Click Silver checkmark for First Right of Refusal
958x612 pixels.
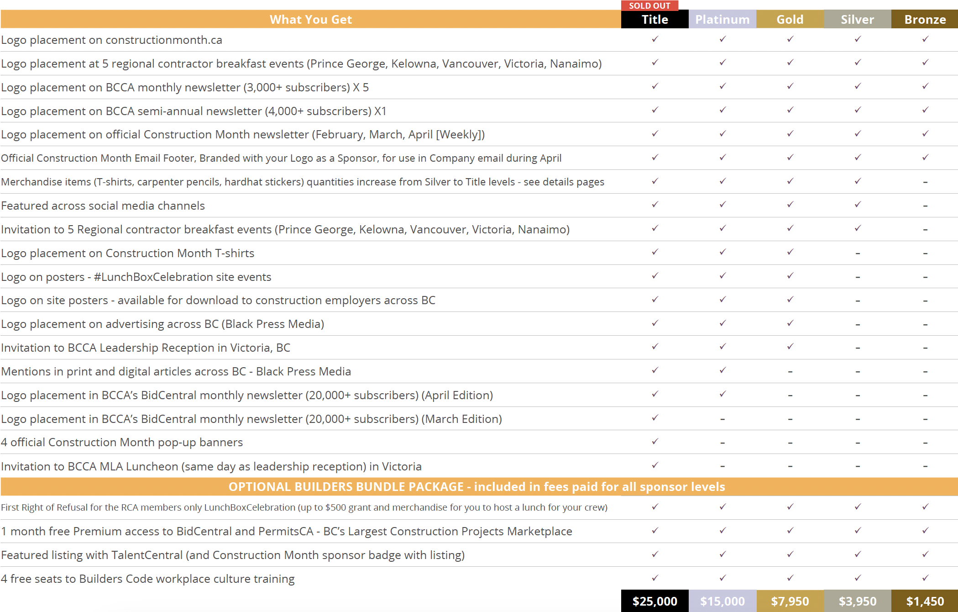click(858, 507)
